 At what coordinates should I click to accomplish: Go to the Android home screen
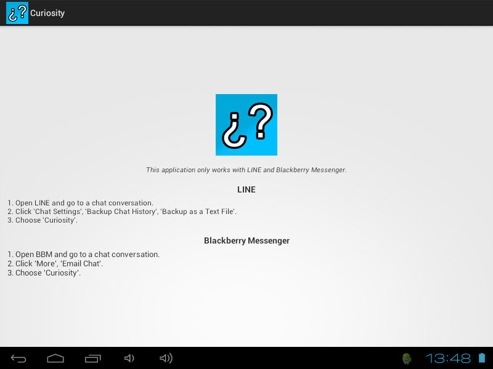click(x=55, y=359)
